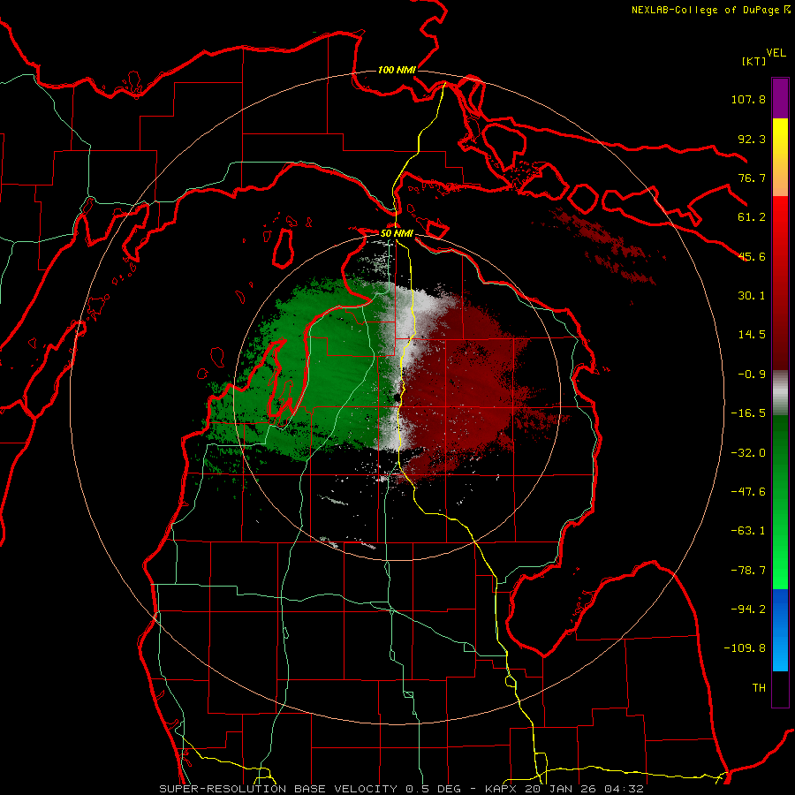Screen dimensions: 795x795
Task: Click the 100 NMI range ring label
Action: click(x=397, y=70)
